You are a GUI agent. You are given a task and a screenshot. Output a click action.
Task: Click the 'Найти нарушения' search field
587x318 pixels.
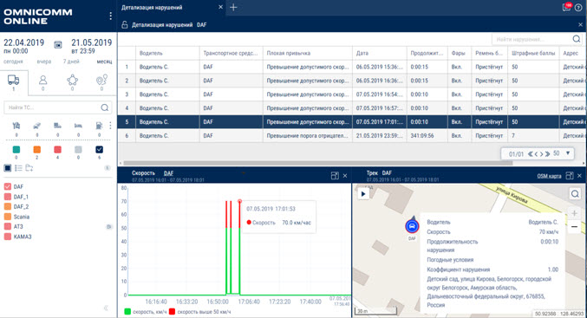(532, 39)
